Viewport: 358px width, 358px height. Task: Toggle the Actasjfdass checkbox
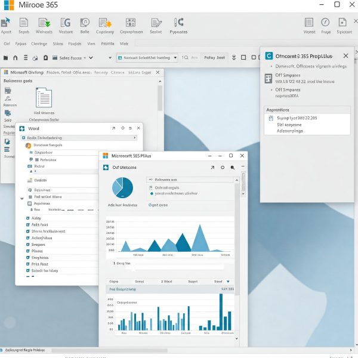(x=28, y=238)
